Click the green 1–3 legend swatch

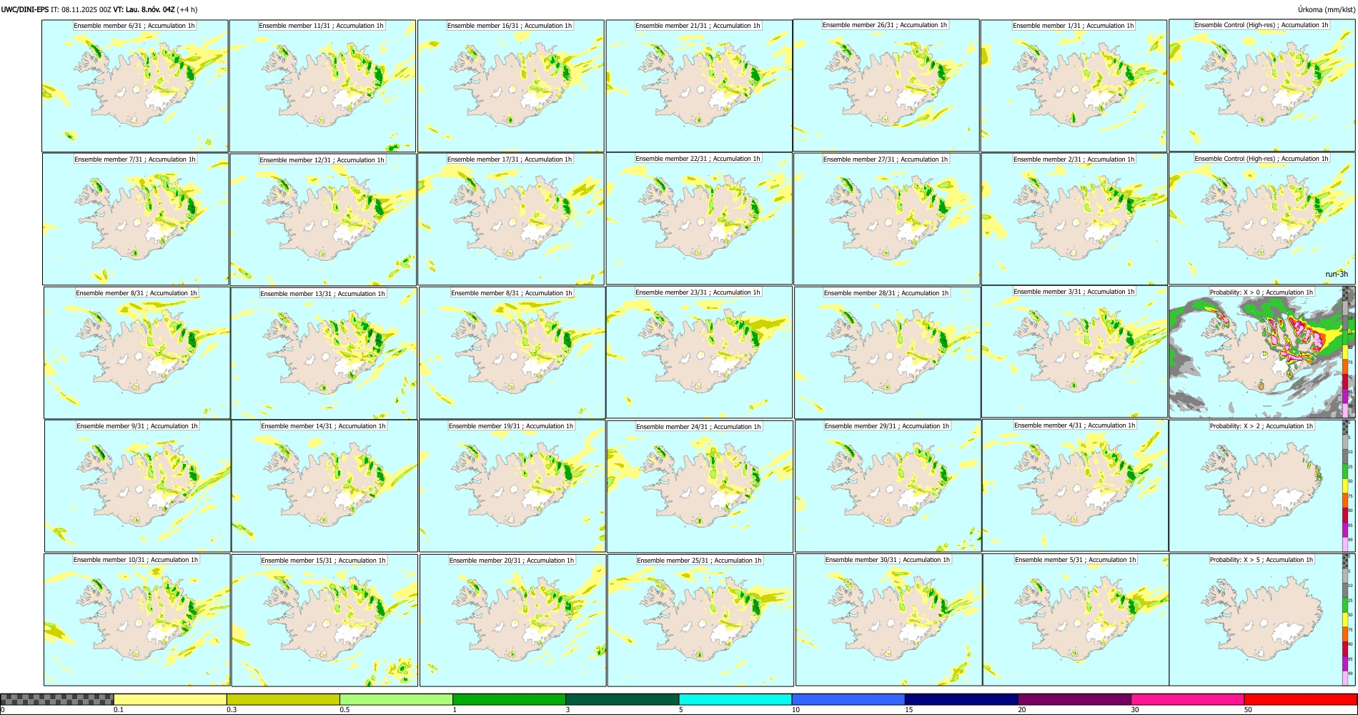pyautogui.click(x=509, y=699)
